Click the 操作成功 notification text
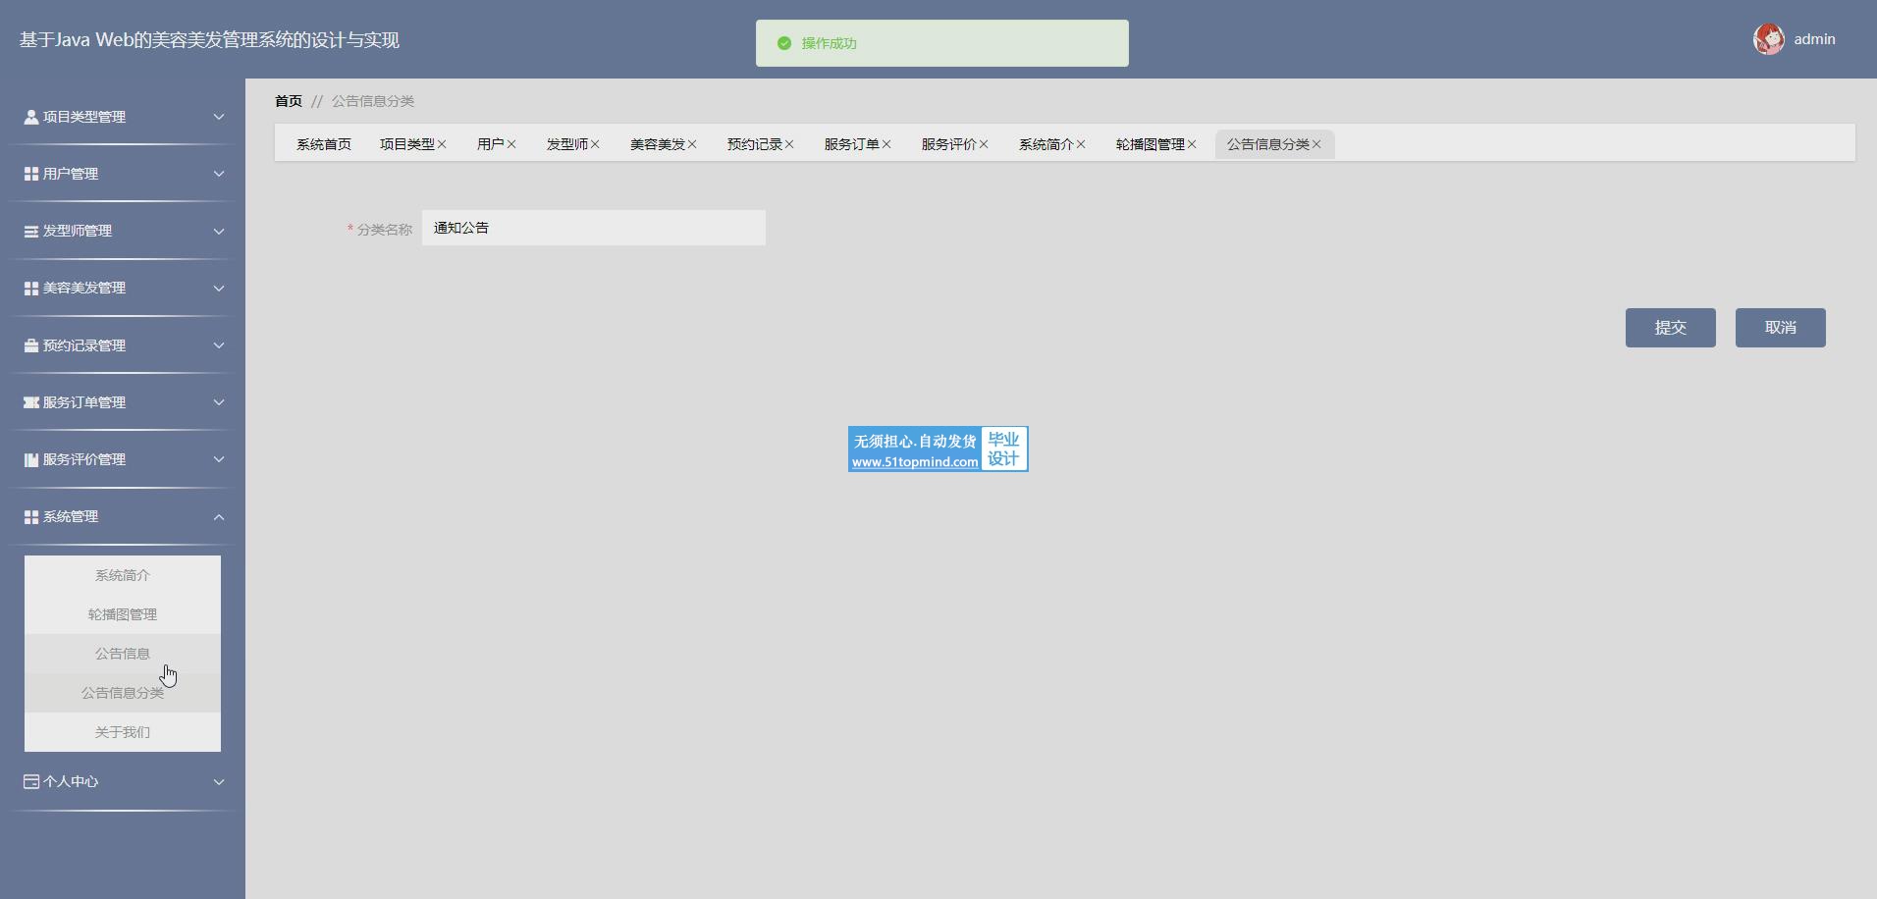Image resolution: width=1877 pixels, height=899 pixels. click(x=829, y=43)
